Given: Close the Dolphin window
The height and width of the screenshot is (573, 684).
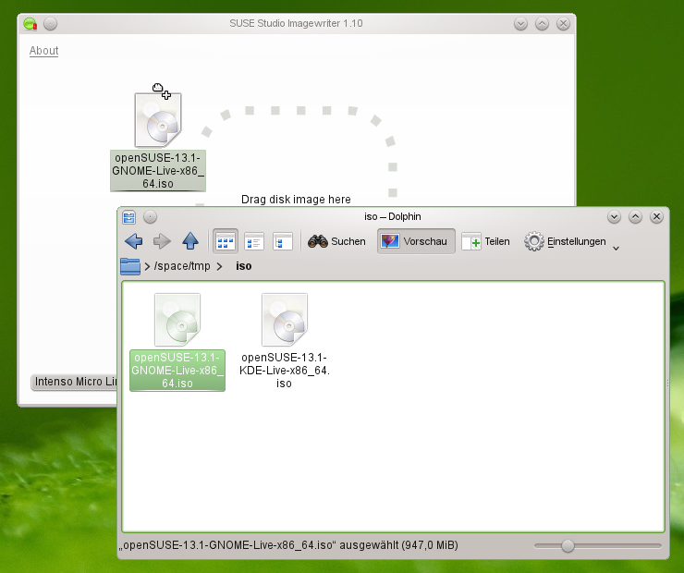Looking at the screenshot, I should pos(656,217).
